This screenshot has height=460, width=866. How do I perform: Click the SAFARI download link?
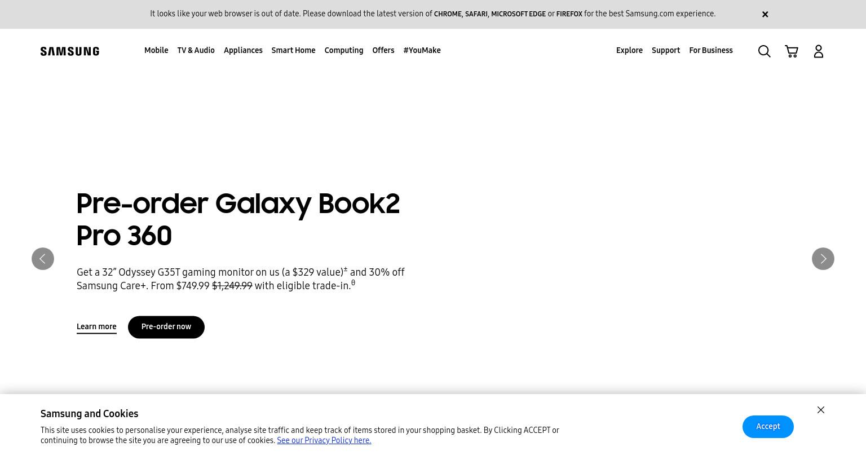click(476, 14)
